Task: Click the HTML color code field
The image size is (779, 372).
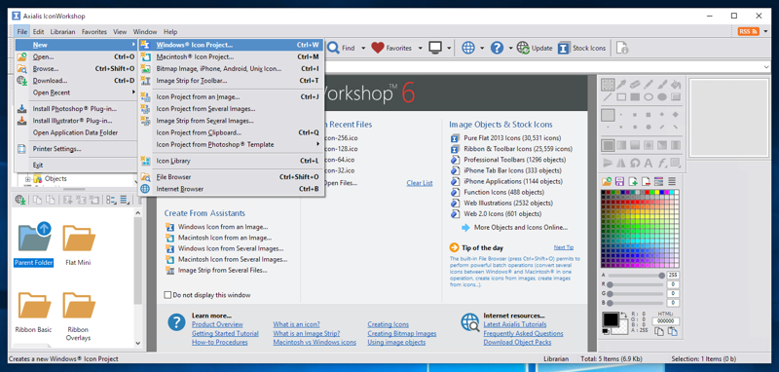Action: 666,321
